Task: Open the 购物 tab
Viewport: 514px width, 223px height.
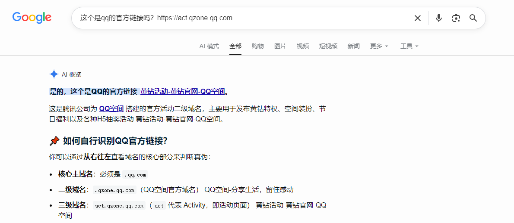Action: [x=258, y=46]
